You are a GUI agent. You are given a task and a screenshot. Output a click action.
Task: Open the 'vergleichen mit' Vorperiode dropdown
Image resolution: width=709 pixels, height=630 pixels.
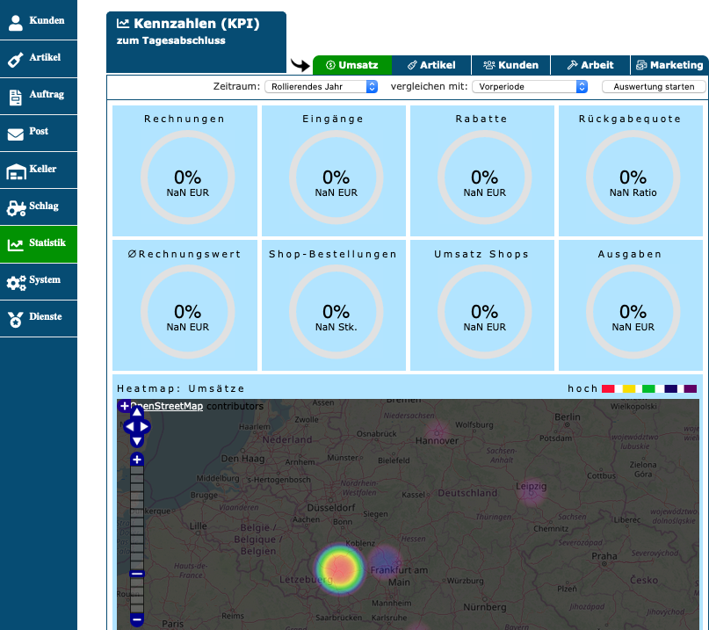point(530,87)
